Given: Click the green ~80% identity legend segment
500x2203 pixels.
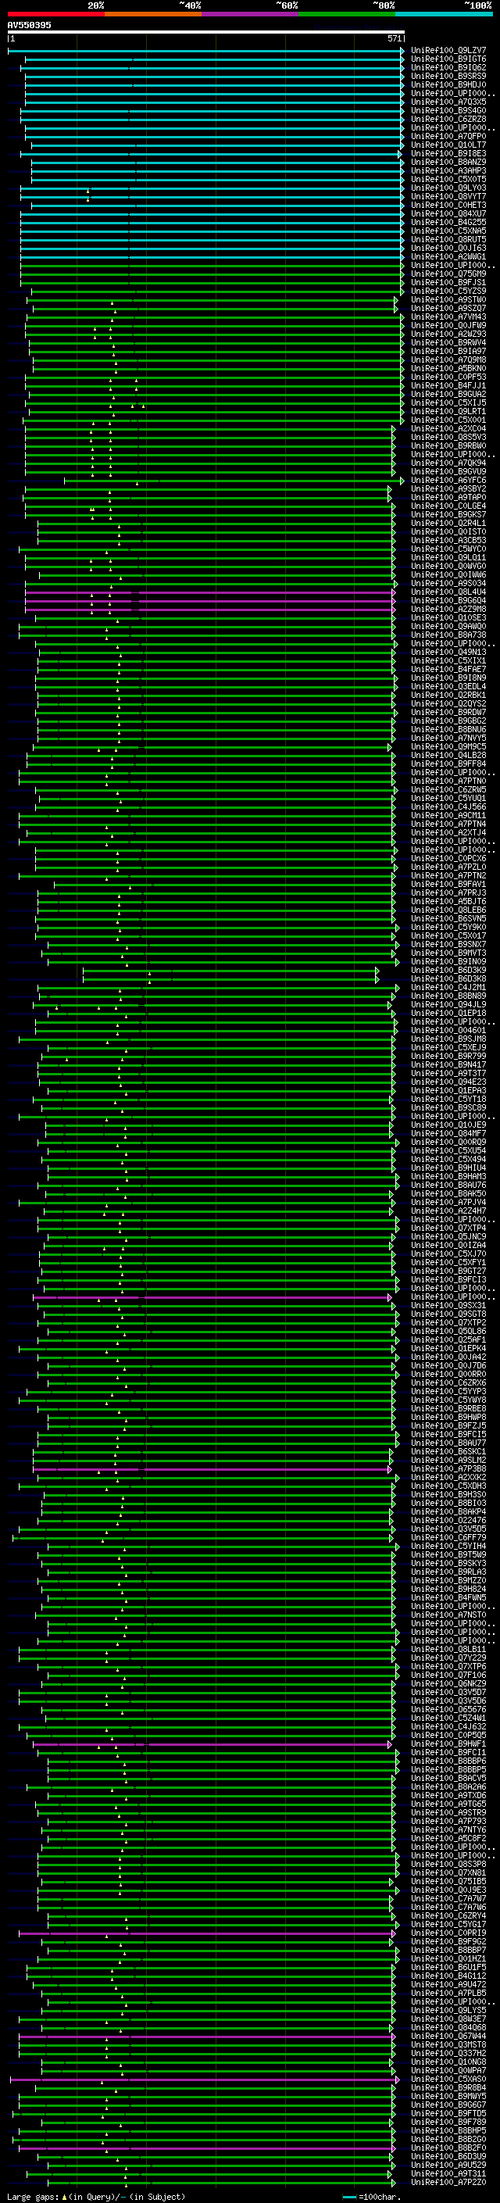Looking at the screenshot, I should [x=347, y=14].
